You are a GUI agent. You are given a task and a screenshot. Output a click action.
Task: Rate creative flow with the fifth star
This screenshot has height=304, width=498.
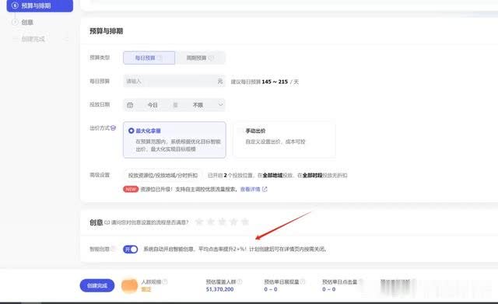tap(245, 222)
